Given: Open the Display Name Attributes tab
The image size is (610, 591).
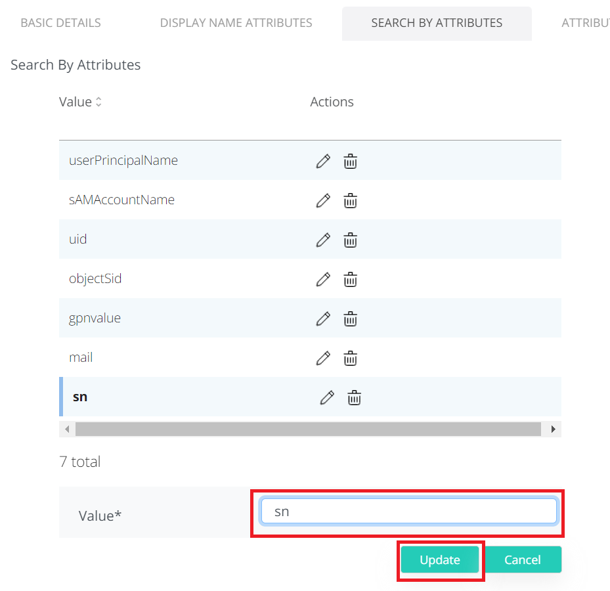Looking at the screenshot, I should (x=236, y=23).
